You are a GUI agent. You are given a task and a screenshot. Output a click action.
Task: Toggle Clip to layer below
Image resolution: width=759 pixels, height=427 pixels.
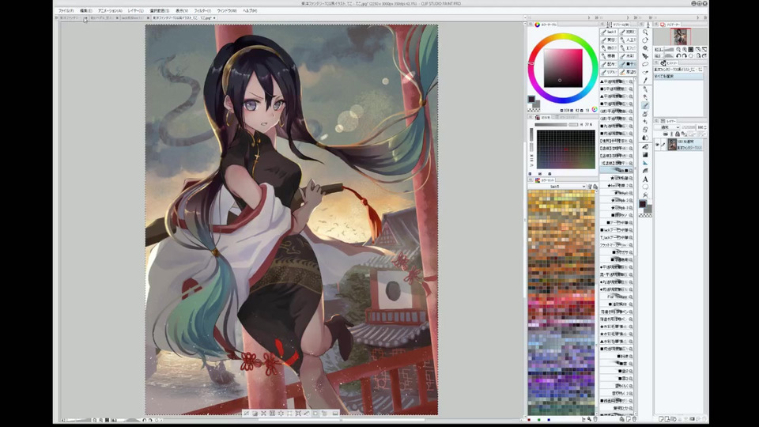(666, 134)
